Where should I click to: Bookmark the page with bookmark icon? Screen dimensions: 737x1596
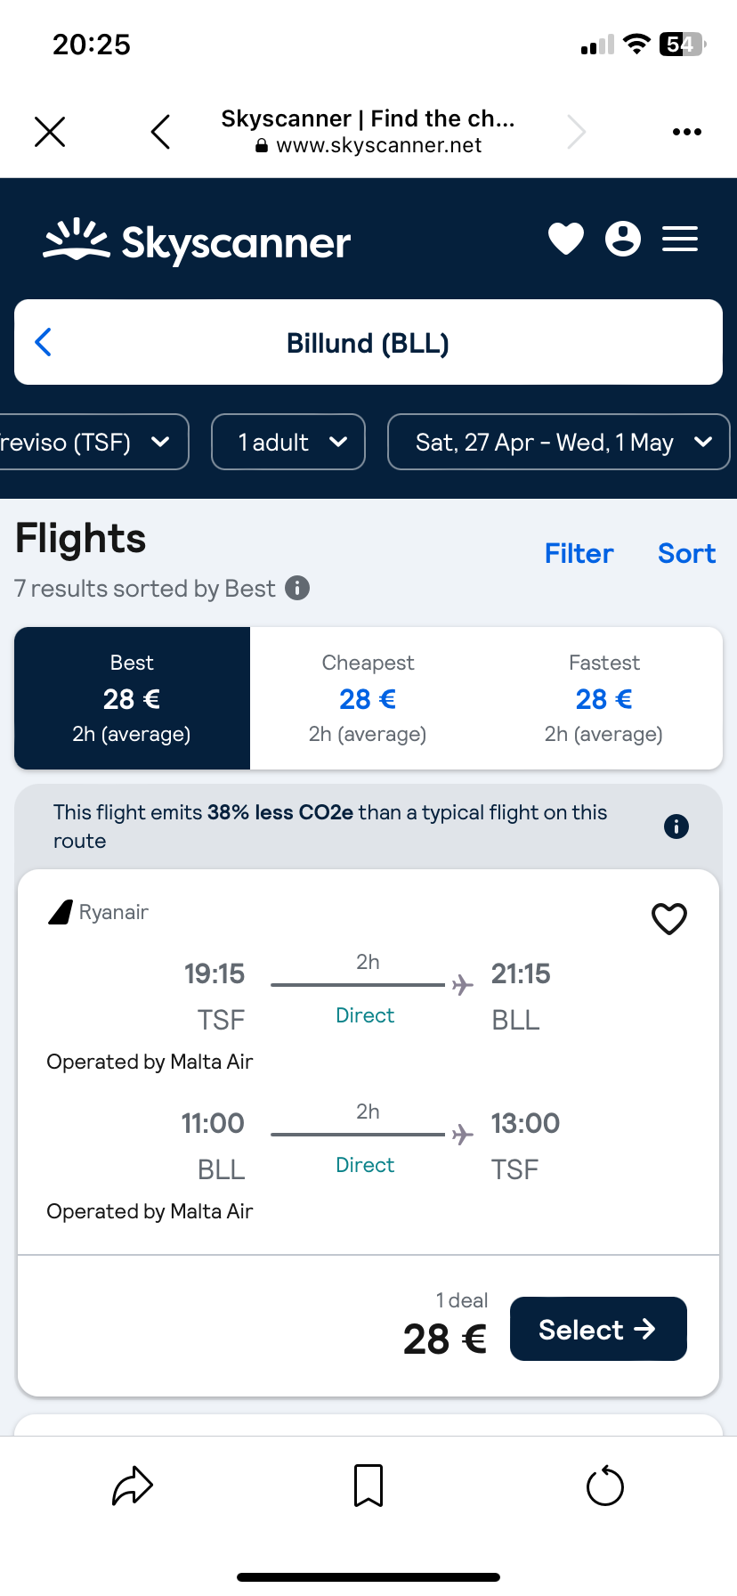(x=368, y=1486)
